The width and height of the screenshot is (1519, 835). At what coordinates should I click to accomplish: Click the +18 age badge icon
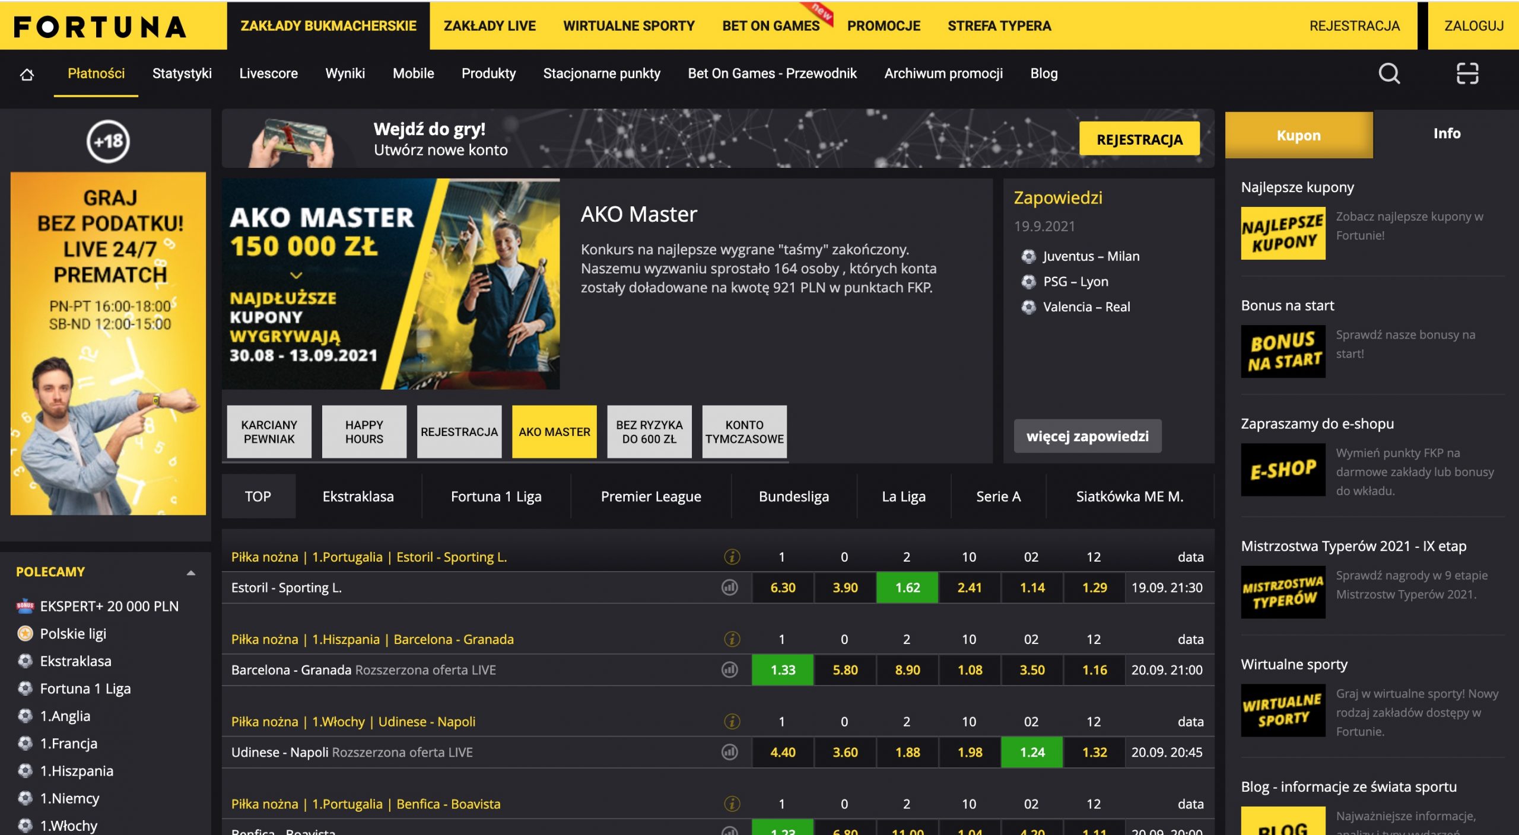[x=108, y=141]
